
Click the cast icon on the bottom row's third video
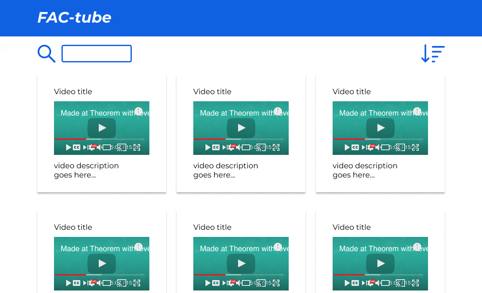pos(400,283)
